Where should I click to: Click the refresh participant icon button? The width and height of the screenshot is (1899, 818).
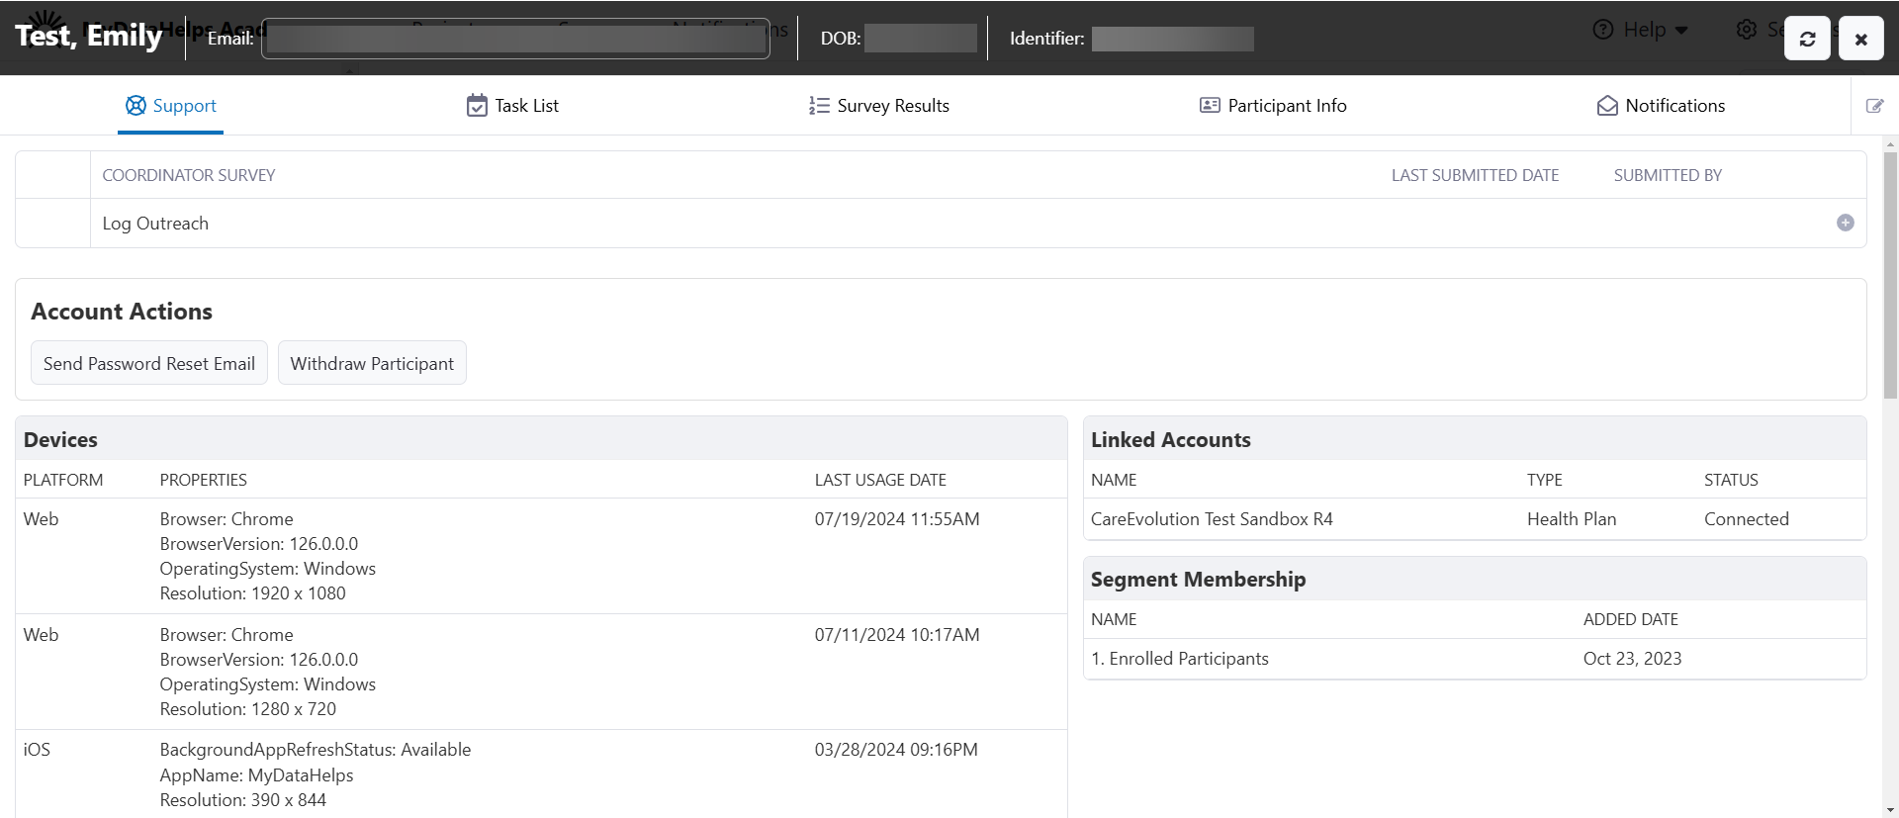[1807, 39]
